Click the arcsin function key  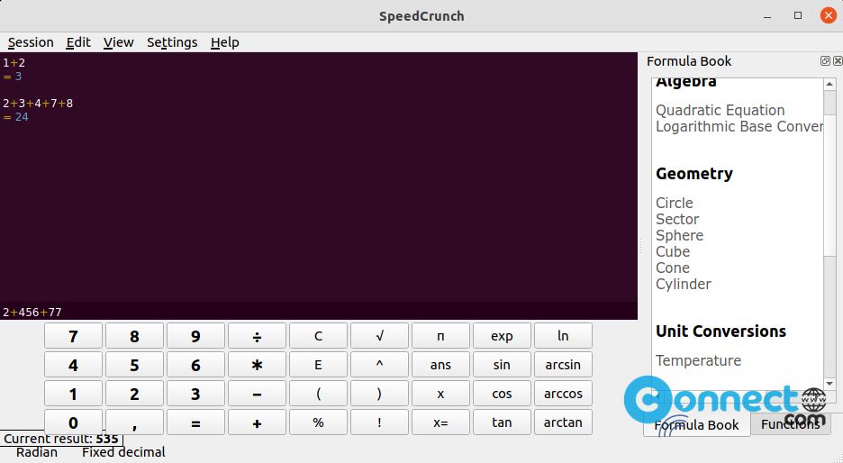564,365
